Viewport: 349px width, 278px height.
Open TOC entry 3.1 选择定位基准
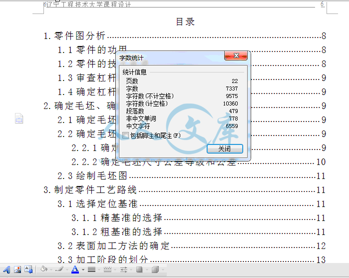tap(191, 204)
